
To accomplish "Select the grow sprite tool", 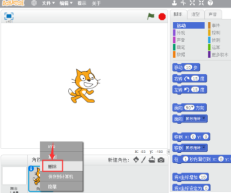I will [x=192, y=3].
